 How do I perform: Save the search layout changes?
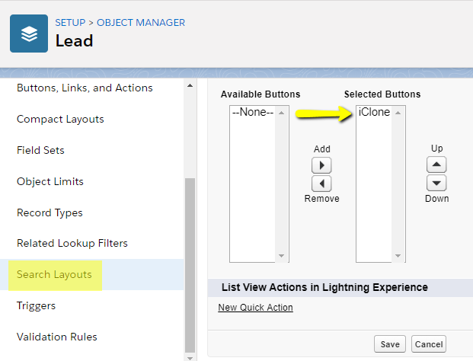click(390, 344)
